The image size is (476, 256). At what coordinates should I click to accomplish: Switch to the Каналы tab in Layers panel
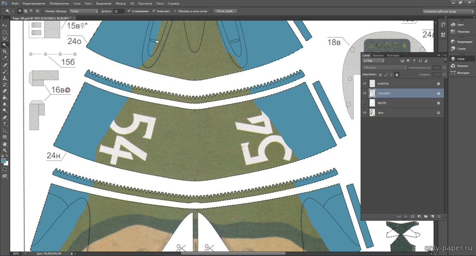[x=378, y=55]
